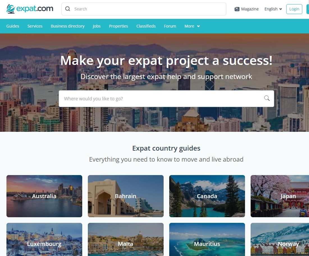Open the English language dropdown
Screen dimensions: 309x256
pyautogui.click(x=273, y=9)
